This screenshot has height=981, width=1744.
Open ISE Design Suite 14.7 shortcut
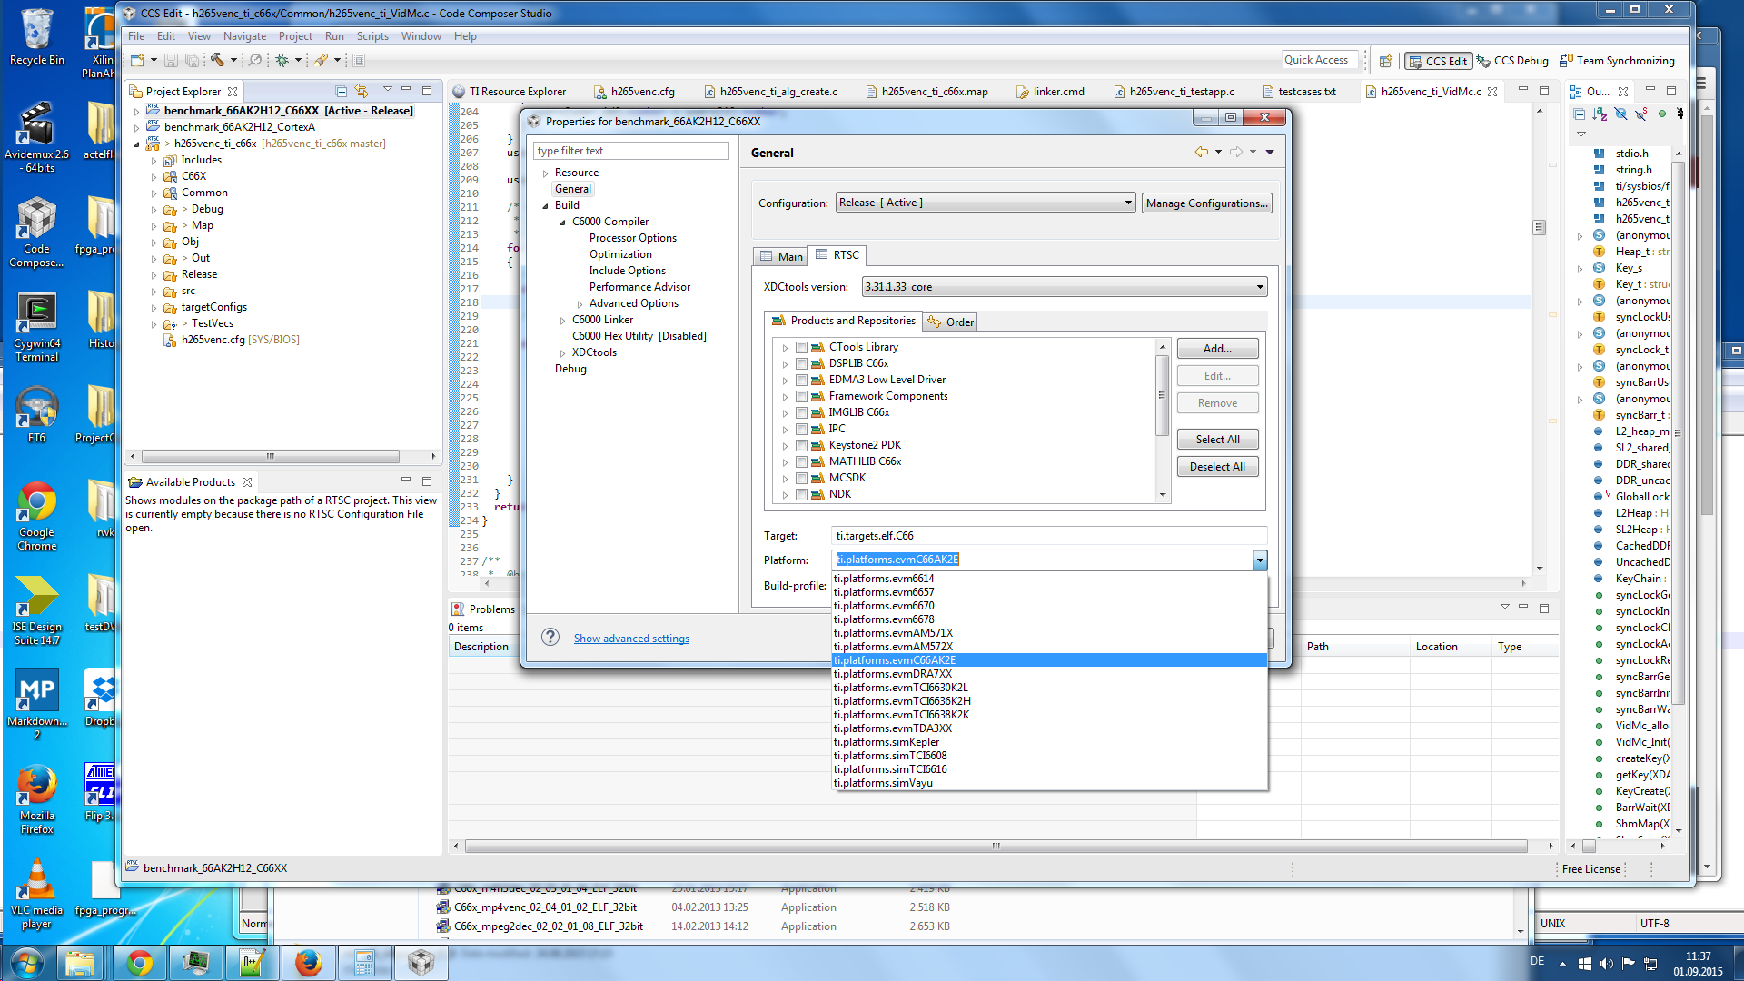coord(36,610)
